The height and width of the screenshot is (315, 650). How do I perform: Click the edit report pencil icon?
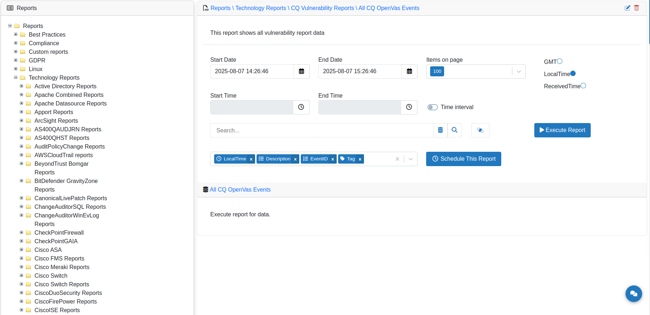pyautogui.click(x=627, y=8)
